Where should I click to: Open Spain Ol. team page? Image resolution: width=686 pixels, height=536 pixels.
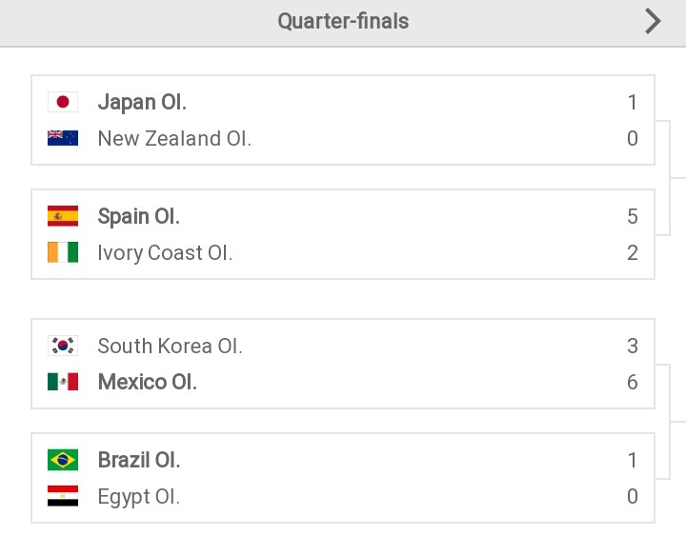click(139, 216)
